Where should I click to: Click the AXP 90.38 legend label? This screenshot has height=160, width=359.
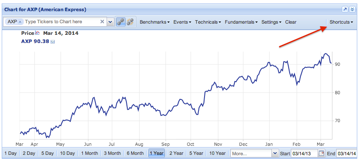[x=35, y=42]
